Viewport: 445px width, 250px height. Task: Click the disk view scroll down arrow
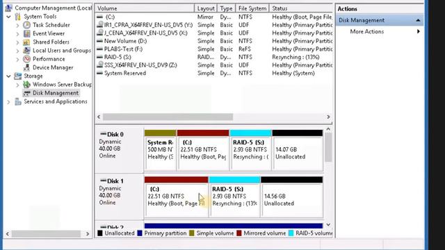click(328, 225)
